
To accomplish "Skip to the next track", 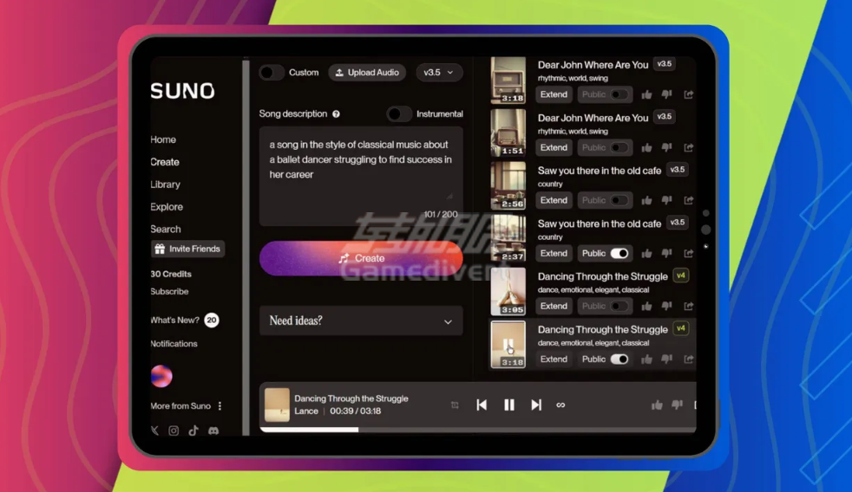I will 536,405.
